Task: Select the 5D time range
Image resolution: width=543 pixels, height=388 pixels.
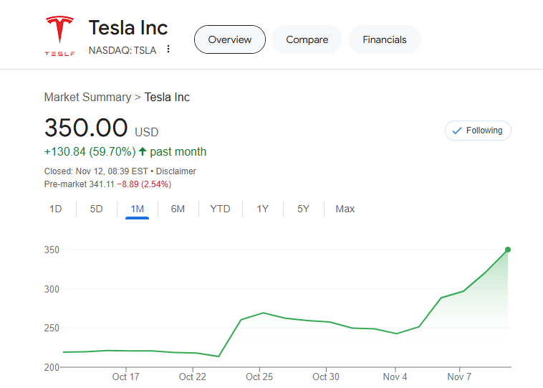Action: (96, 209)
